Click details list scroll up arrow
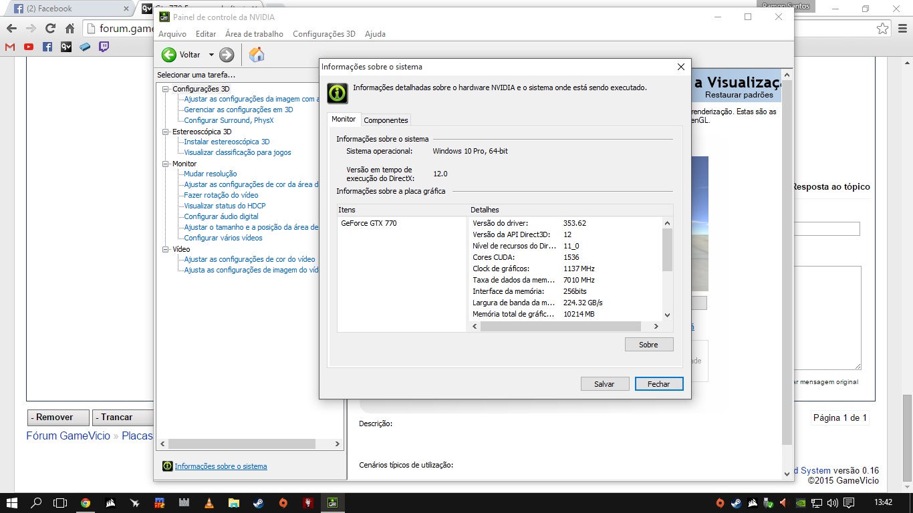Viewport: 913px width, 513px height. click(x=667, y=223)
